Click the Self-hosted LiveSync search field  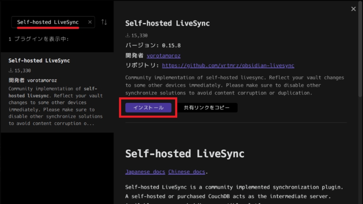click(x=53, y=22)
